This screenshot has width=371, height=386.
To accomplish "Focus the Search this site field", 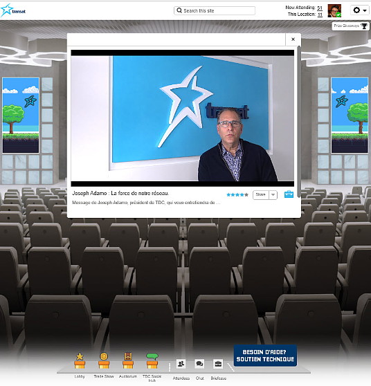I will click(x=215, y=10).
